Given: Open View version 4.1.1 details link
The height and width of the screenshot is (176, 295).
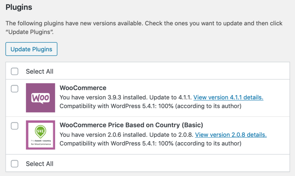Looking at the screenshot, I should click(x=228, y=97).
